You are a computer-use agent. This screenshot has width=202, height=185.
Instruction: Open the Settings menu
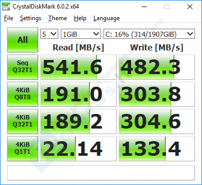[31, 18]
